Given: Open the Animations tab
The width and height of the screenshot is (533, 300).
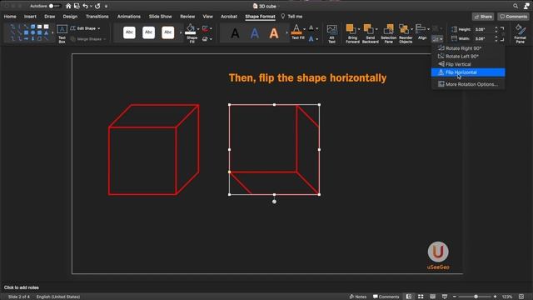Looking at the screenshot, I should [x=129, y=17].
